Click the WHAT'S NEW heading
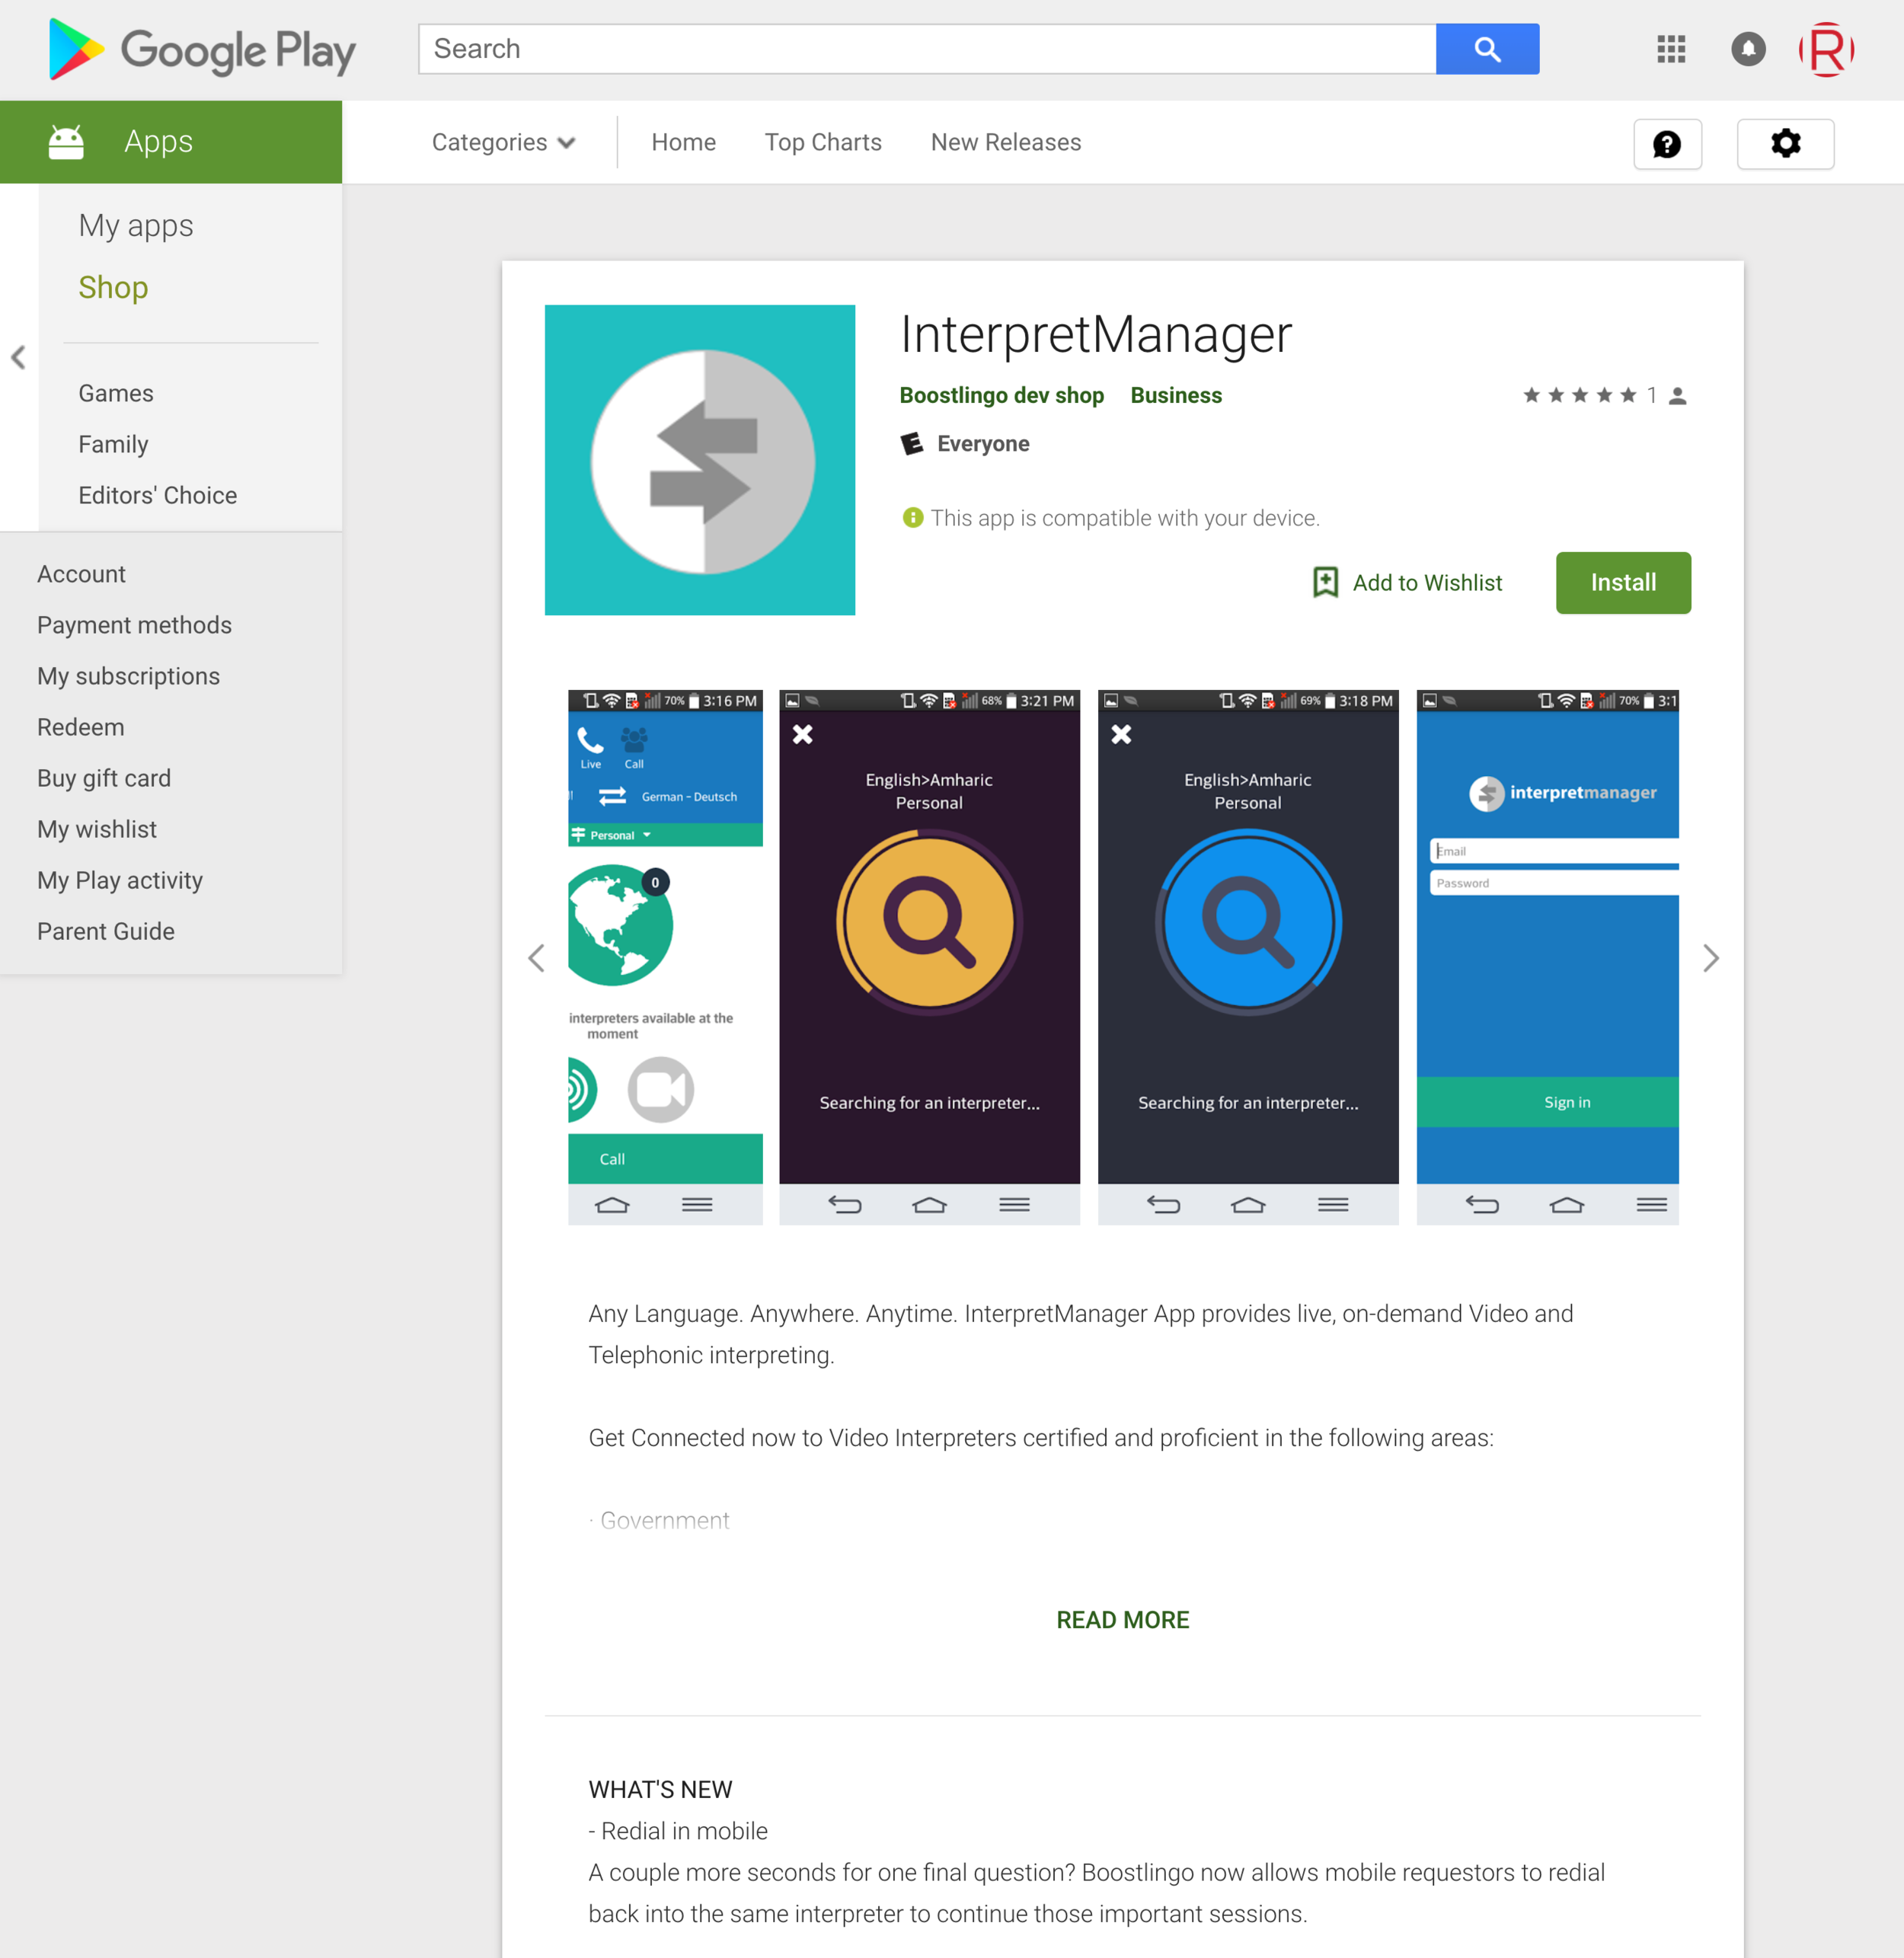Viewport: 1904px width, 1958px height. [x=660, y=1789]
